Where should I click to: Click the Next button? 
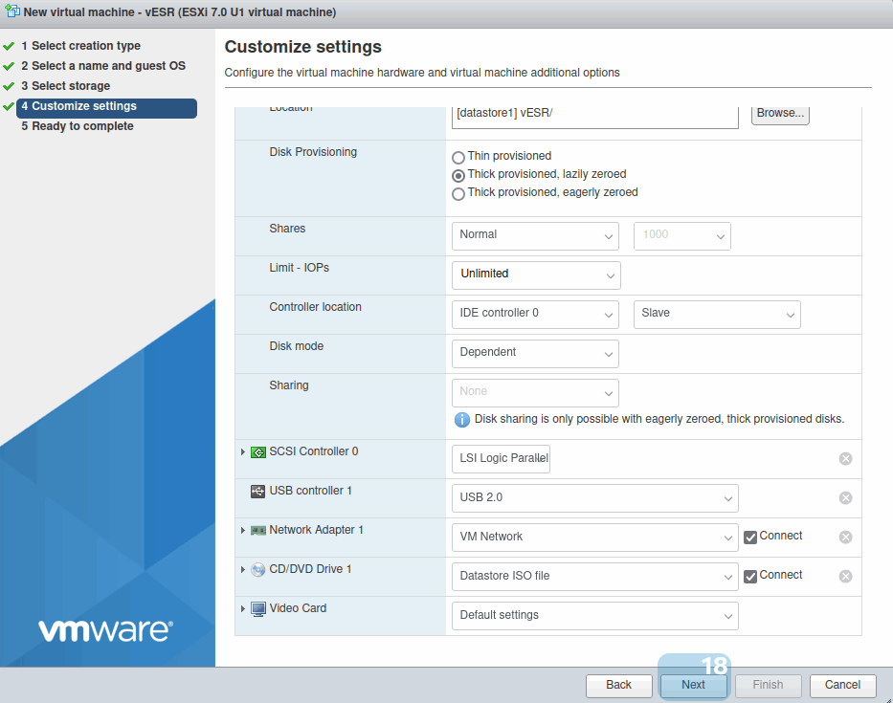(693, 685)
